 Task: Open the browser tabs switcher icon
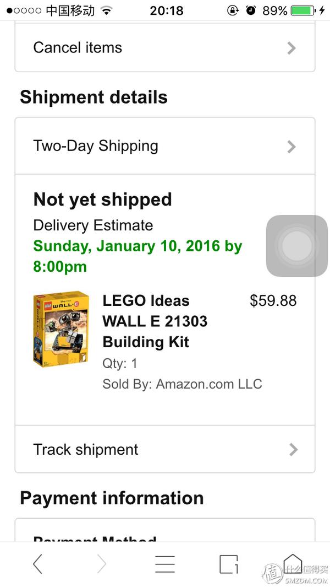tap(228, 564)
